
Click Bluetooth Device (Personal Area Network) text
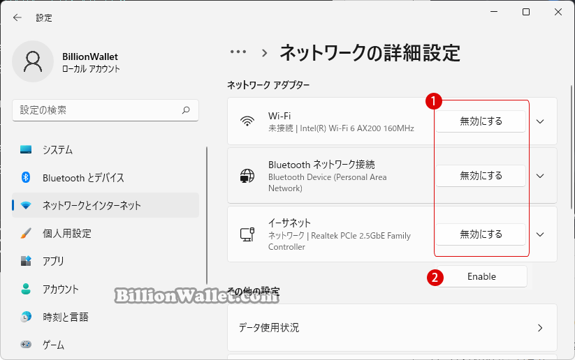[328, 182]
